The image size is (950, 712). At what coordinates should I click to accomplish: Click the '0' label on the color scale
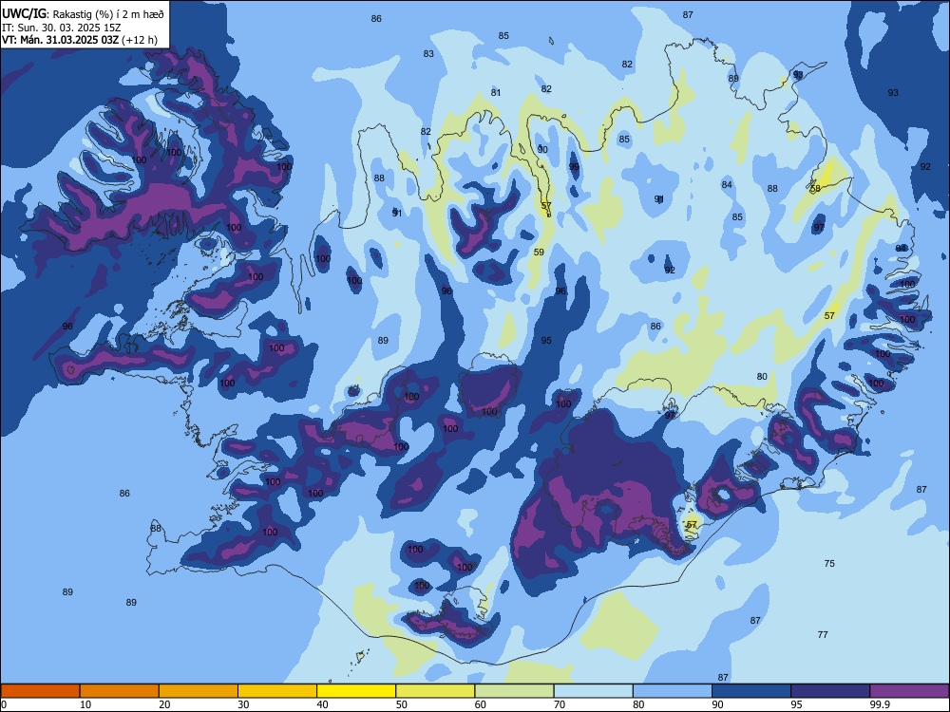pos(4,704)
